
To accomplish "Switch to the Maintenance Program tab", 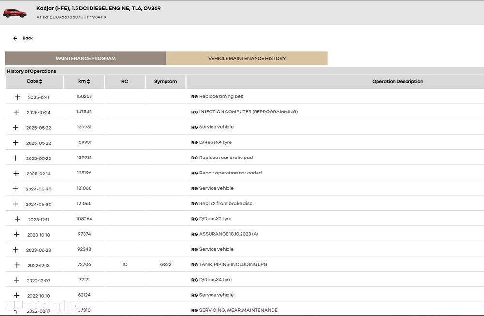I will coord(85,59).
